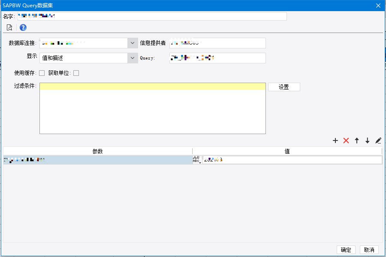Click the 信息提供者 text field
The height and width of the screenshot is (257, 386).
pos(217,43)
